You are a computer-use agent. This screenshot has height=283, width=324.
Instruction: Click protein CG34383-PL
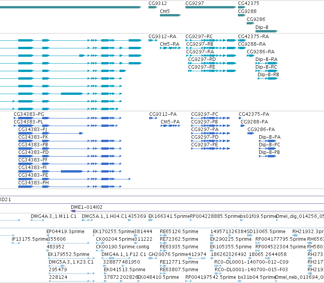point(29,122)
